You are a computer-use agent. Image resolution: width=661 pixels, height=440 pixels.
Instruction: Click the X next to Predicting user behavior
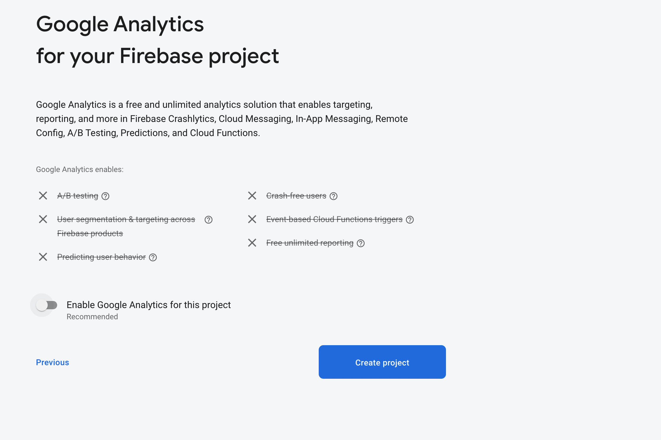[x=43, y=257]
